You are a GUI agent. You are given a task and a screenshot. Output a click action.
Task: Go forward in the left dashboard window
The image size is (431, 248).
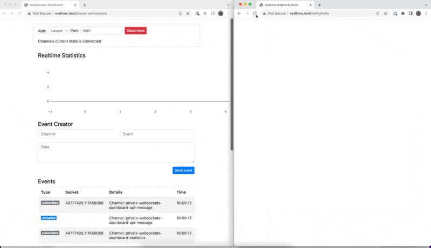11,13
